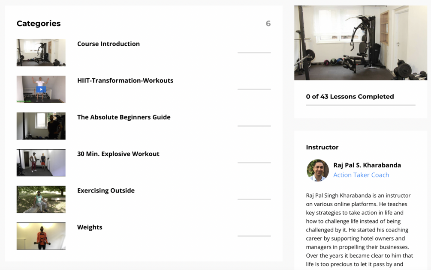Click the Action Taker Coach link
The image size is (431, 270).
(x=361, y=175)
